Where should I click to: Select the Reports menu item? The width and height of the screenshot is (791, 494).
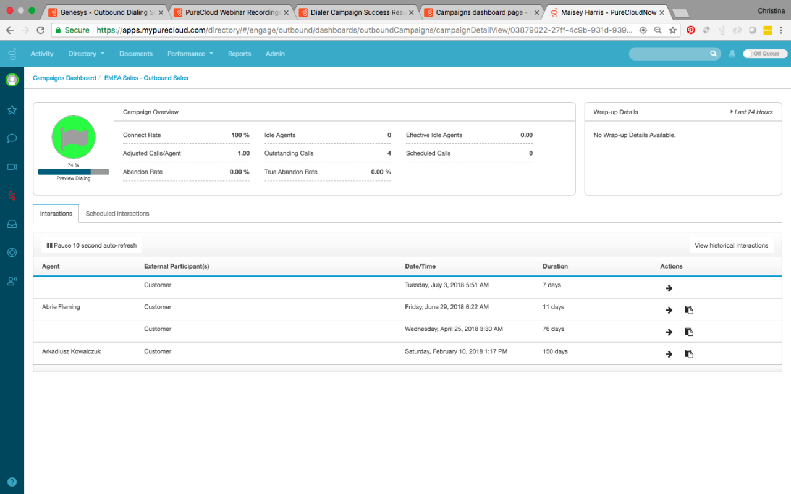point(239,54)
